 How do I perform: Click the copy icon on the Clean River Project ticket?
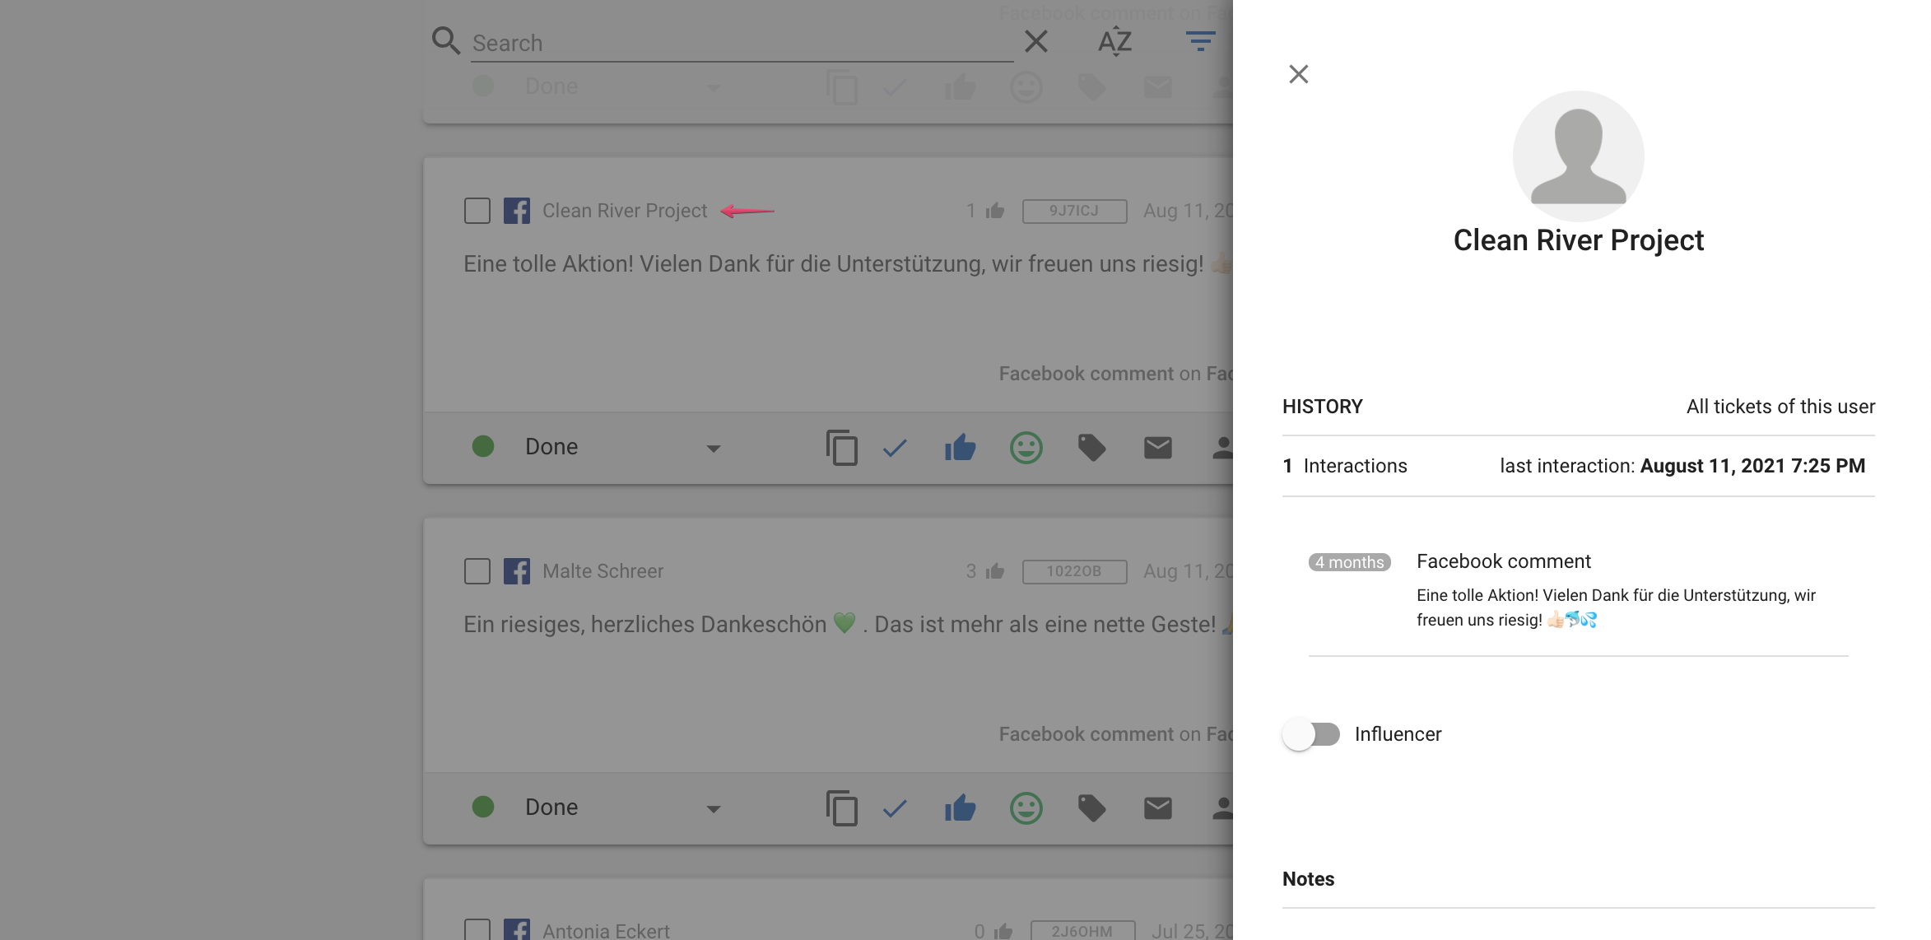[842, 448]
